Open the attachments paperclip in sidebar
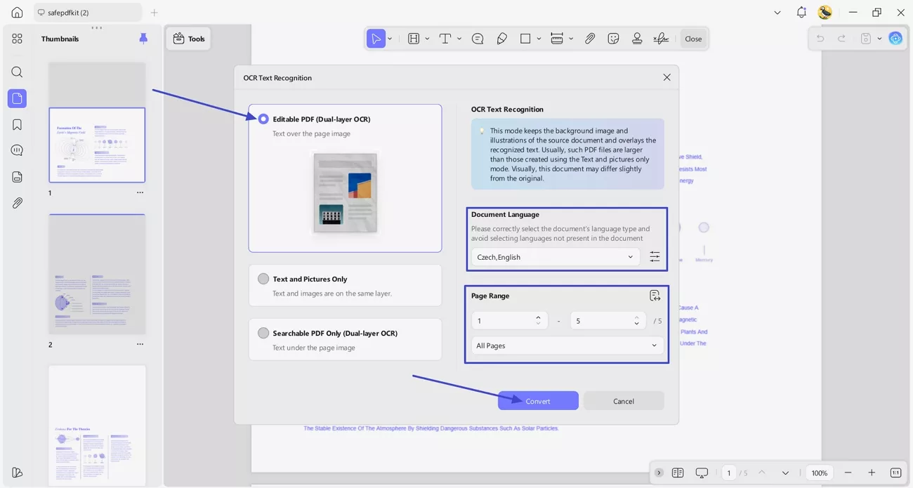This screenshot has height=488, width=913. pos(17,203)
